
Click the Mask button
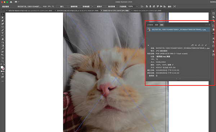[x=99, y=6]
